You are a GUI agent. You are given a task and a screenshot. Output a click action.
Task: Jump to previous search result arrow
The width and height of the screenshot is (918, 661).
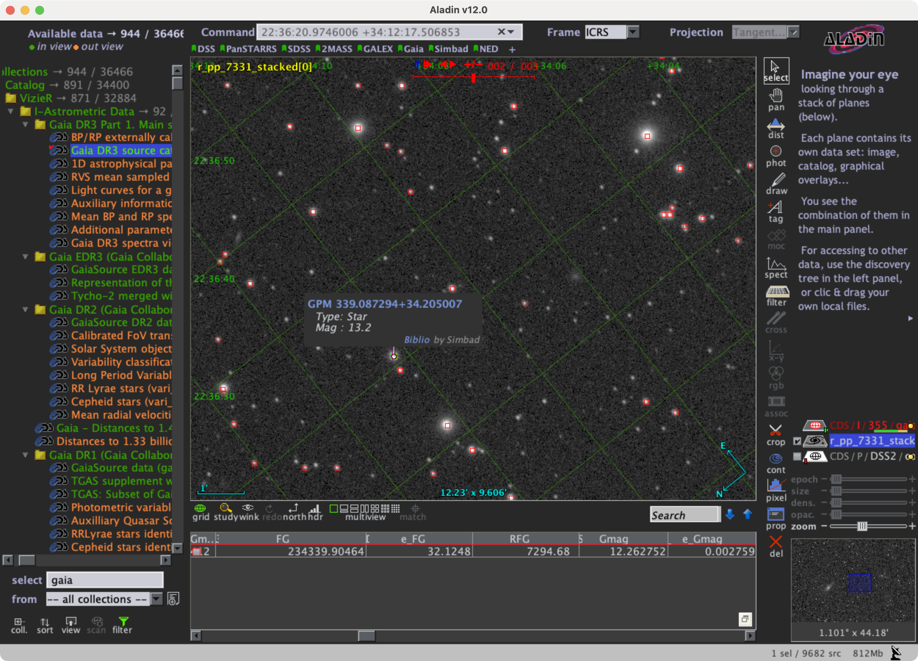(747, 514)
